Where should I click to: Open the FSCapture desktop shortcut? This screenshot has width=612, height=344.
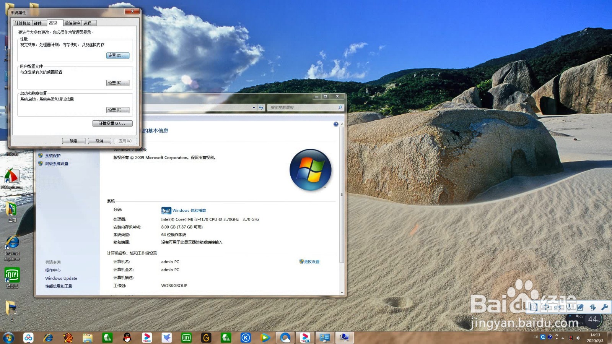(11, 179)
